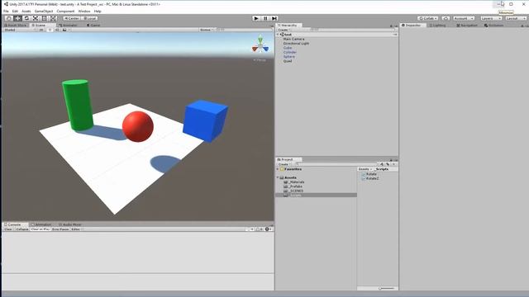Switch to the Navigation tab
The width and height of the screenshot is (529, 297).
(x=467, y=26)
